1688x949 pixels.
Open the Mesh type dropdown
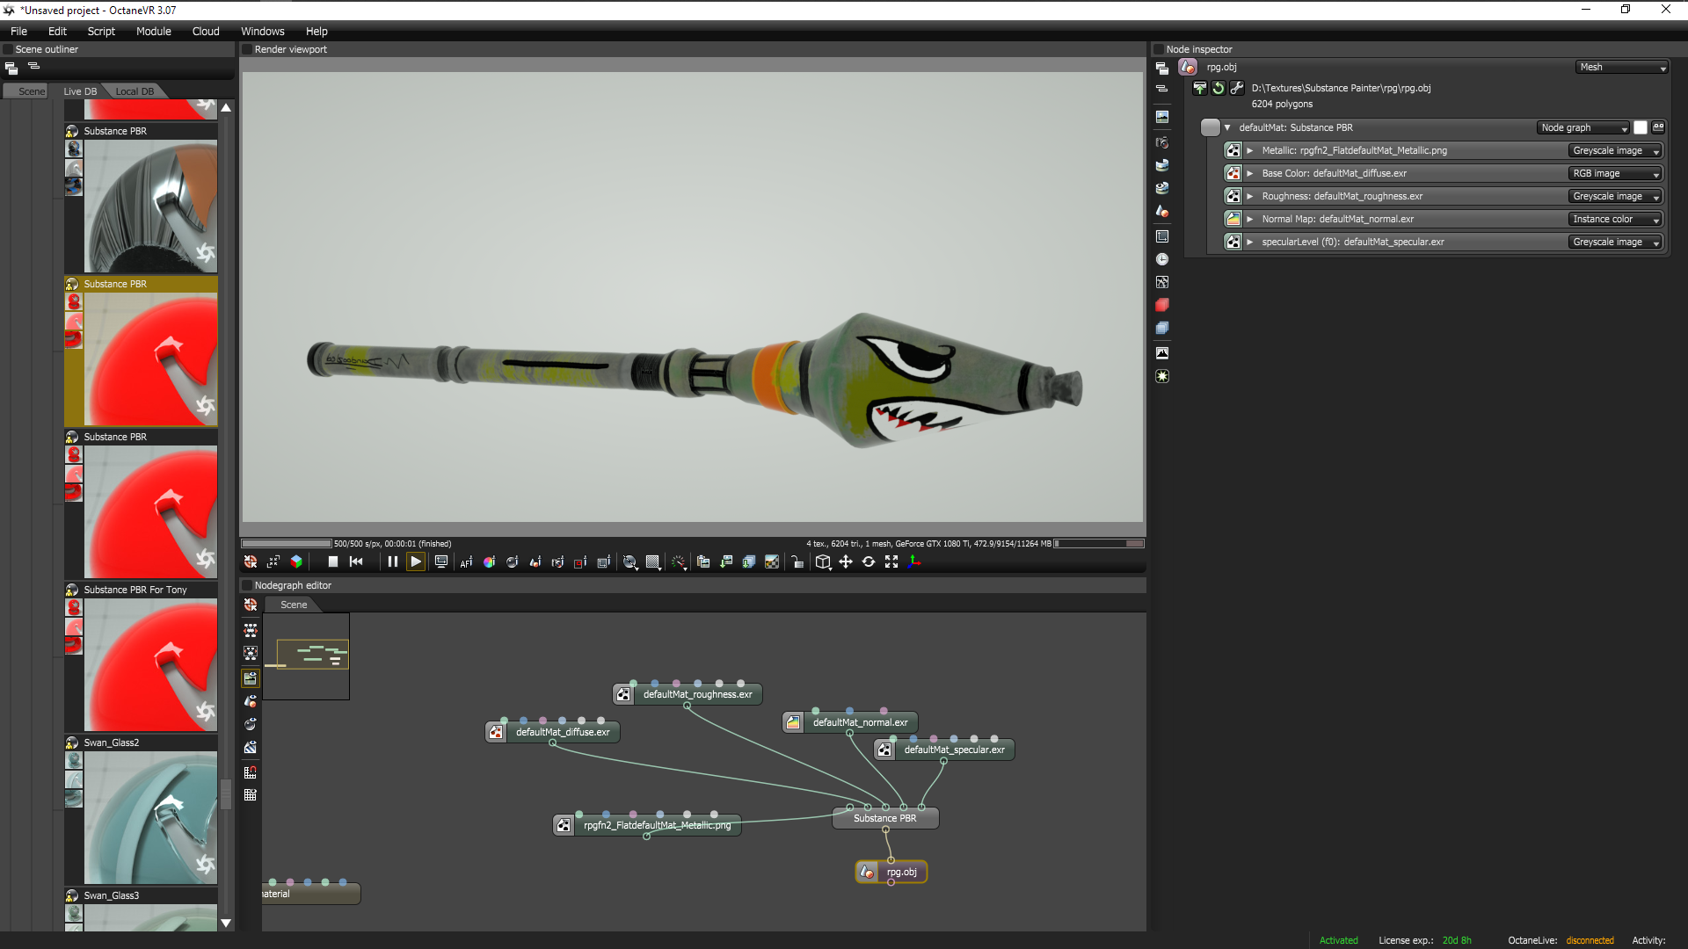pyautogui.click(x=1621, y=68)
